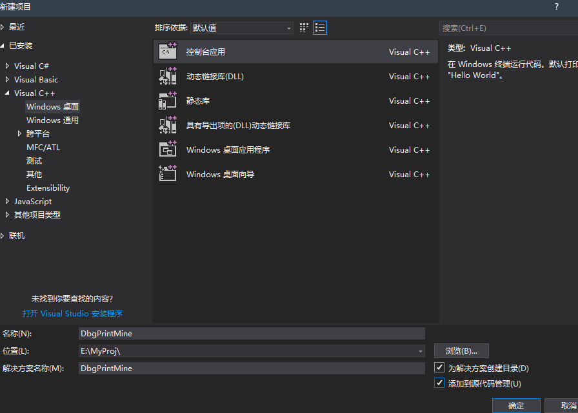
Task: Click the Dynamic-Link Library (DLL) template icon
Action: pyautogui.click(x=168, y=76)
